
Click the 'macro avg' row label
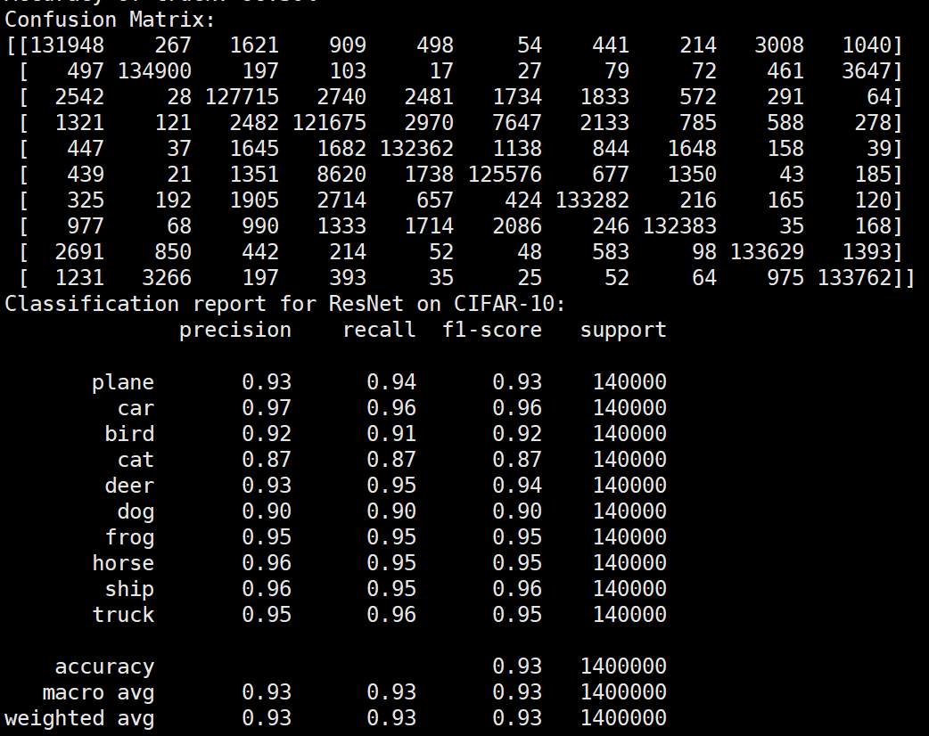98,692
